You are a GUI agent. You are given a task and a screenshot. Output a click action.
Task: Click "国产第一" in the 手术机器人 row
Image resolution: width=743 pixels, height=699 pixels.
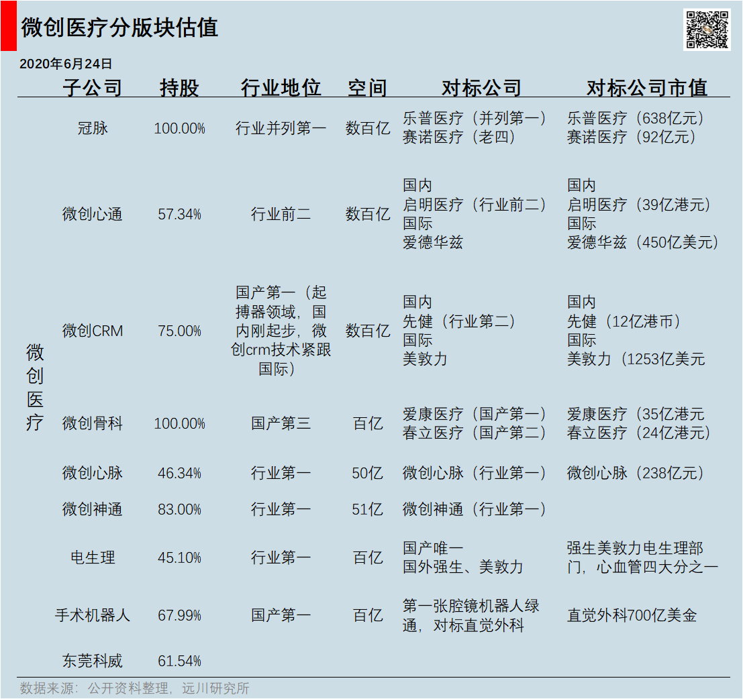pos(281,615)
